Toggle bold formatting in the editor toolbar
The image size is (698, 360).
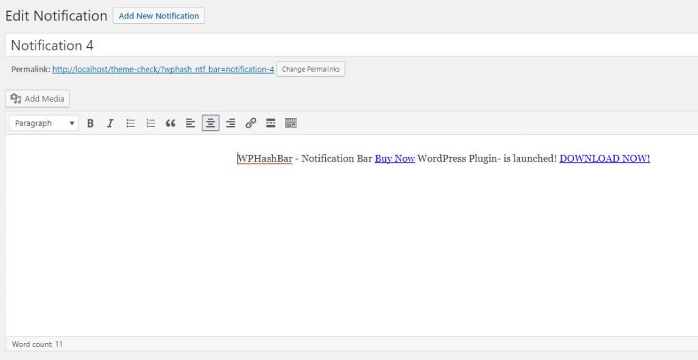(x=90, y=123)
